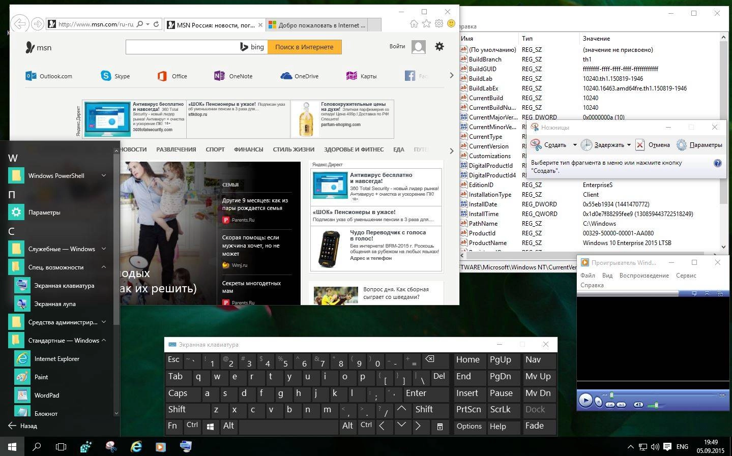The image size is (732, 456).
Task: Click the Поиск в Интернете button
Action: [x=304, y=47]
